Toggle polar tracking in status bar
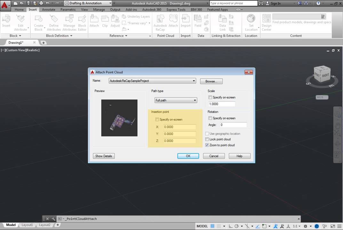The image size is (343, 230). click(x=236, y=226)
